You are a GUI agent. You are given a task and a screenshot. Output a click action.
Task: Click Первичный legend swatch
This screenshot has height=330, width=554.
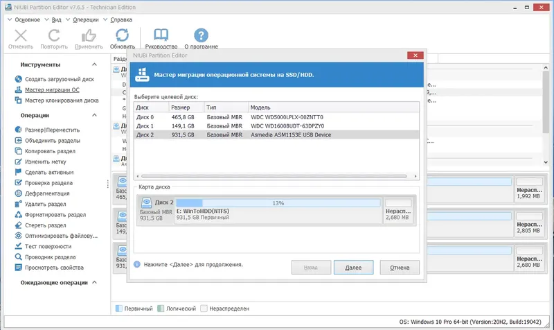[x=119, y=309]
